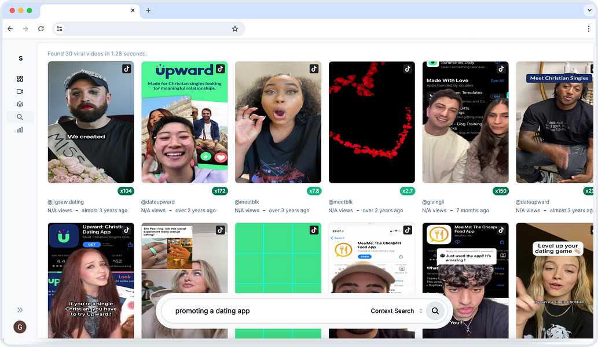
Task: Open @dateupward link under x172 video
Action: pos(158,202)
